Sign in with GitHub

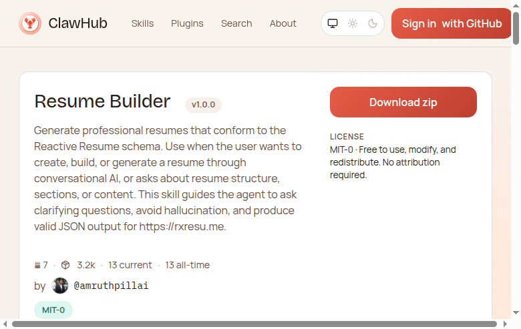pyautogui.click(x=452, y=23)
